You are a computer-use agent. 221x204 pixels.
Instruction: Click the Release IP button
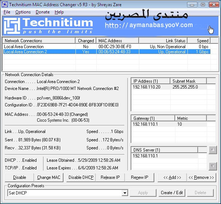110,177
